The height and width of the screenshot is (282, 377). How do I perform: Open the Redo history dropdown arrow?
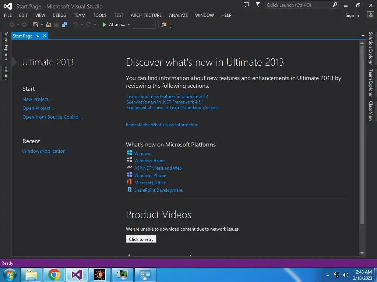pos(95,25)
